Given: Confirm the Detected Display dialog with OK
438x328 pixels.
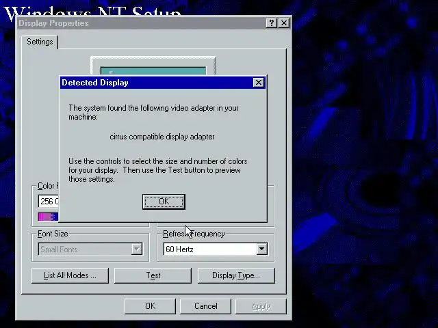Looking at the screenshot, I should (164, 202).
